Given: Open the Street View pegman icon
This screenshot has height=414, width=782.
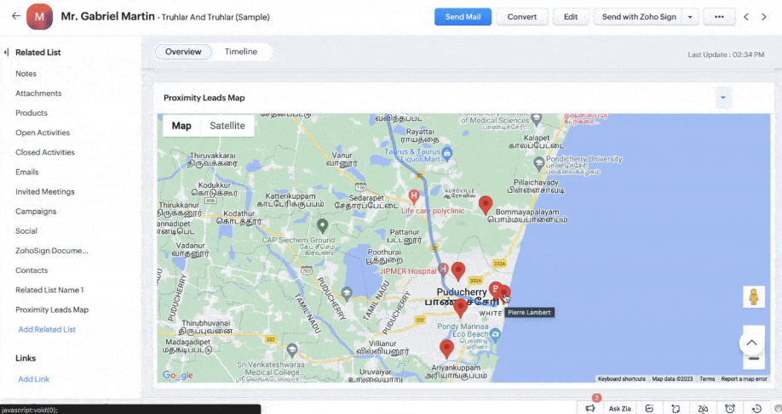Looking at the screenshot, I should [x=754, y=297].
